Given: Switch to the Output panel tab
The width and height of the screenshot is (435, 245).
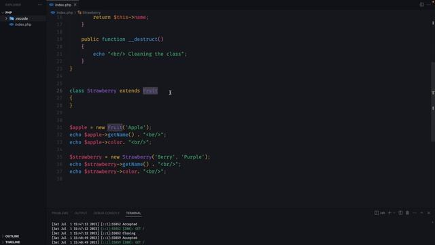Looking at the screenshot, I should (81, 213).
